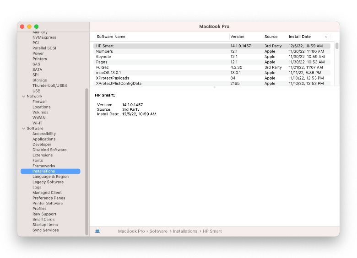
Task: Open Developer under Software
Action: (x=42, y=145)
